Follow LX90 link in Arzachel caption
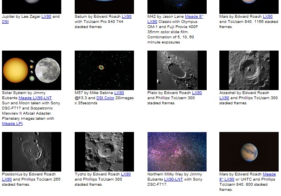The image size is (281, 196). (224, 98)
